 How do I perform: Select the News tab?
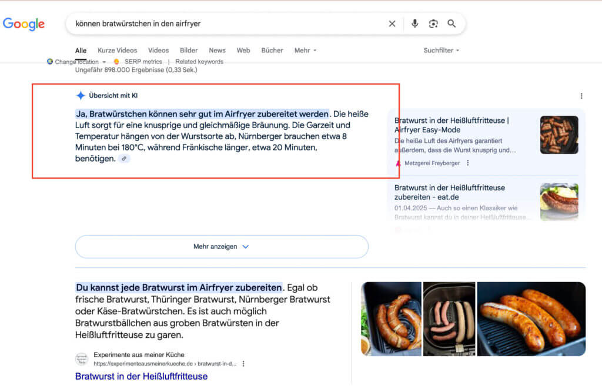pyautogui.click(x=217, y=51)
